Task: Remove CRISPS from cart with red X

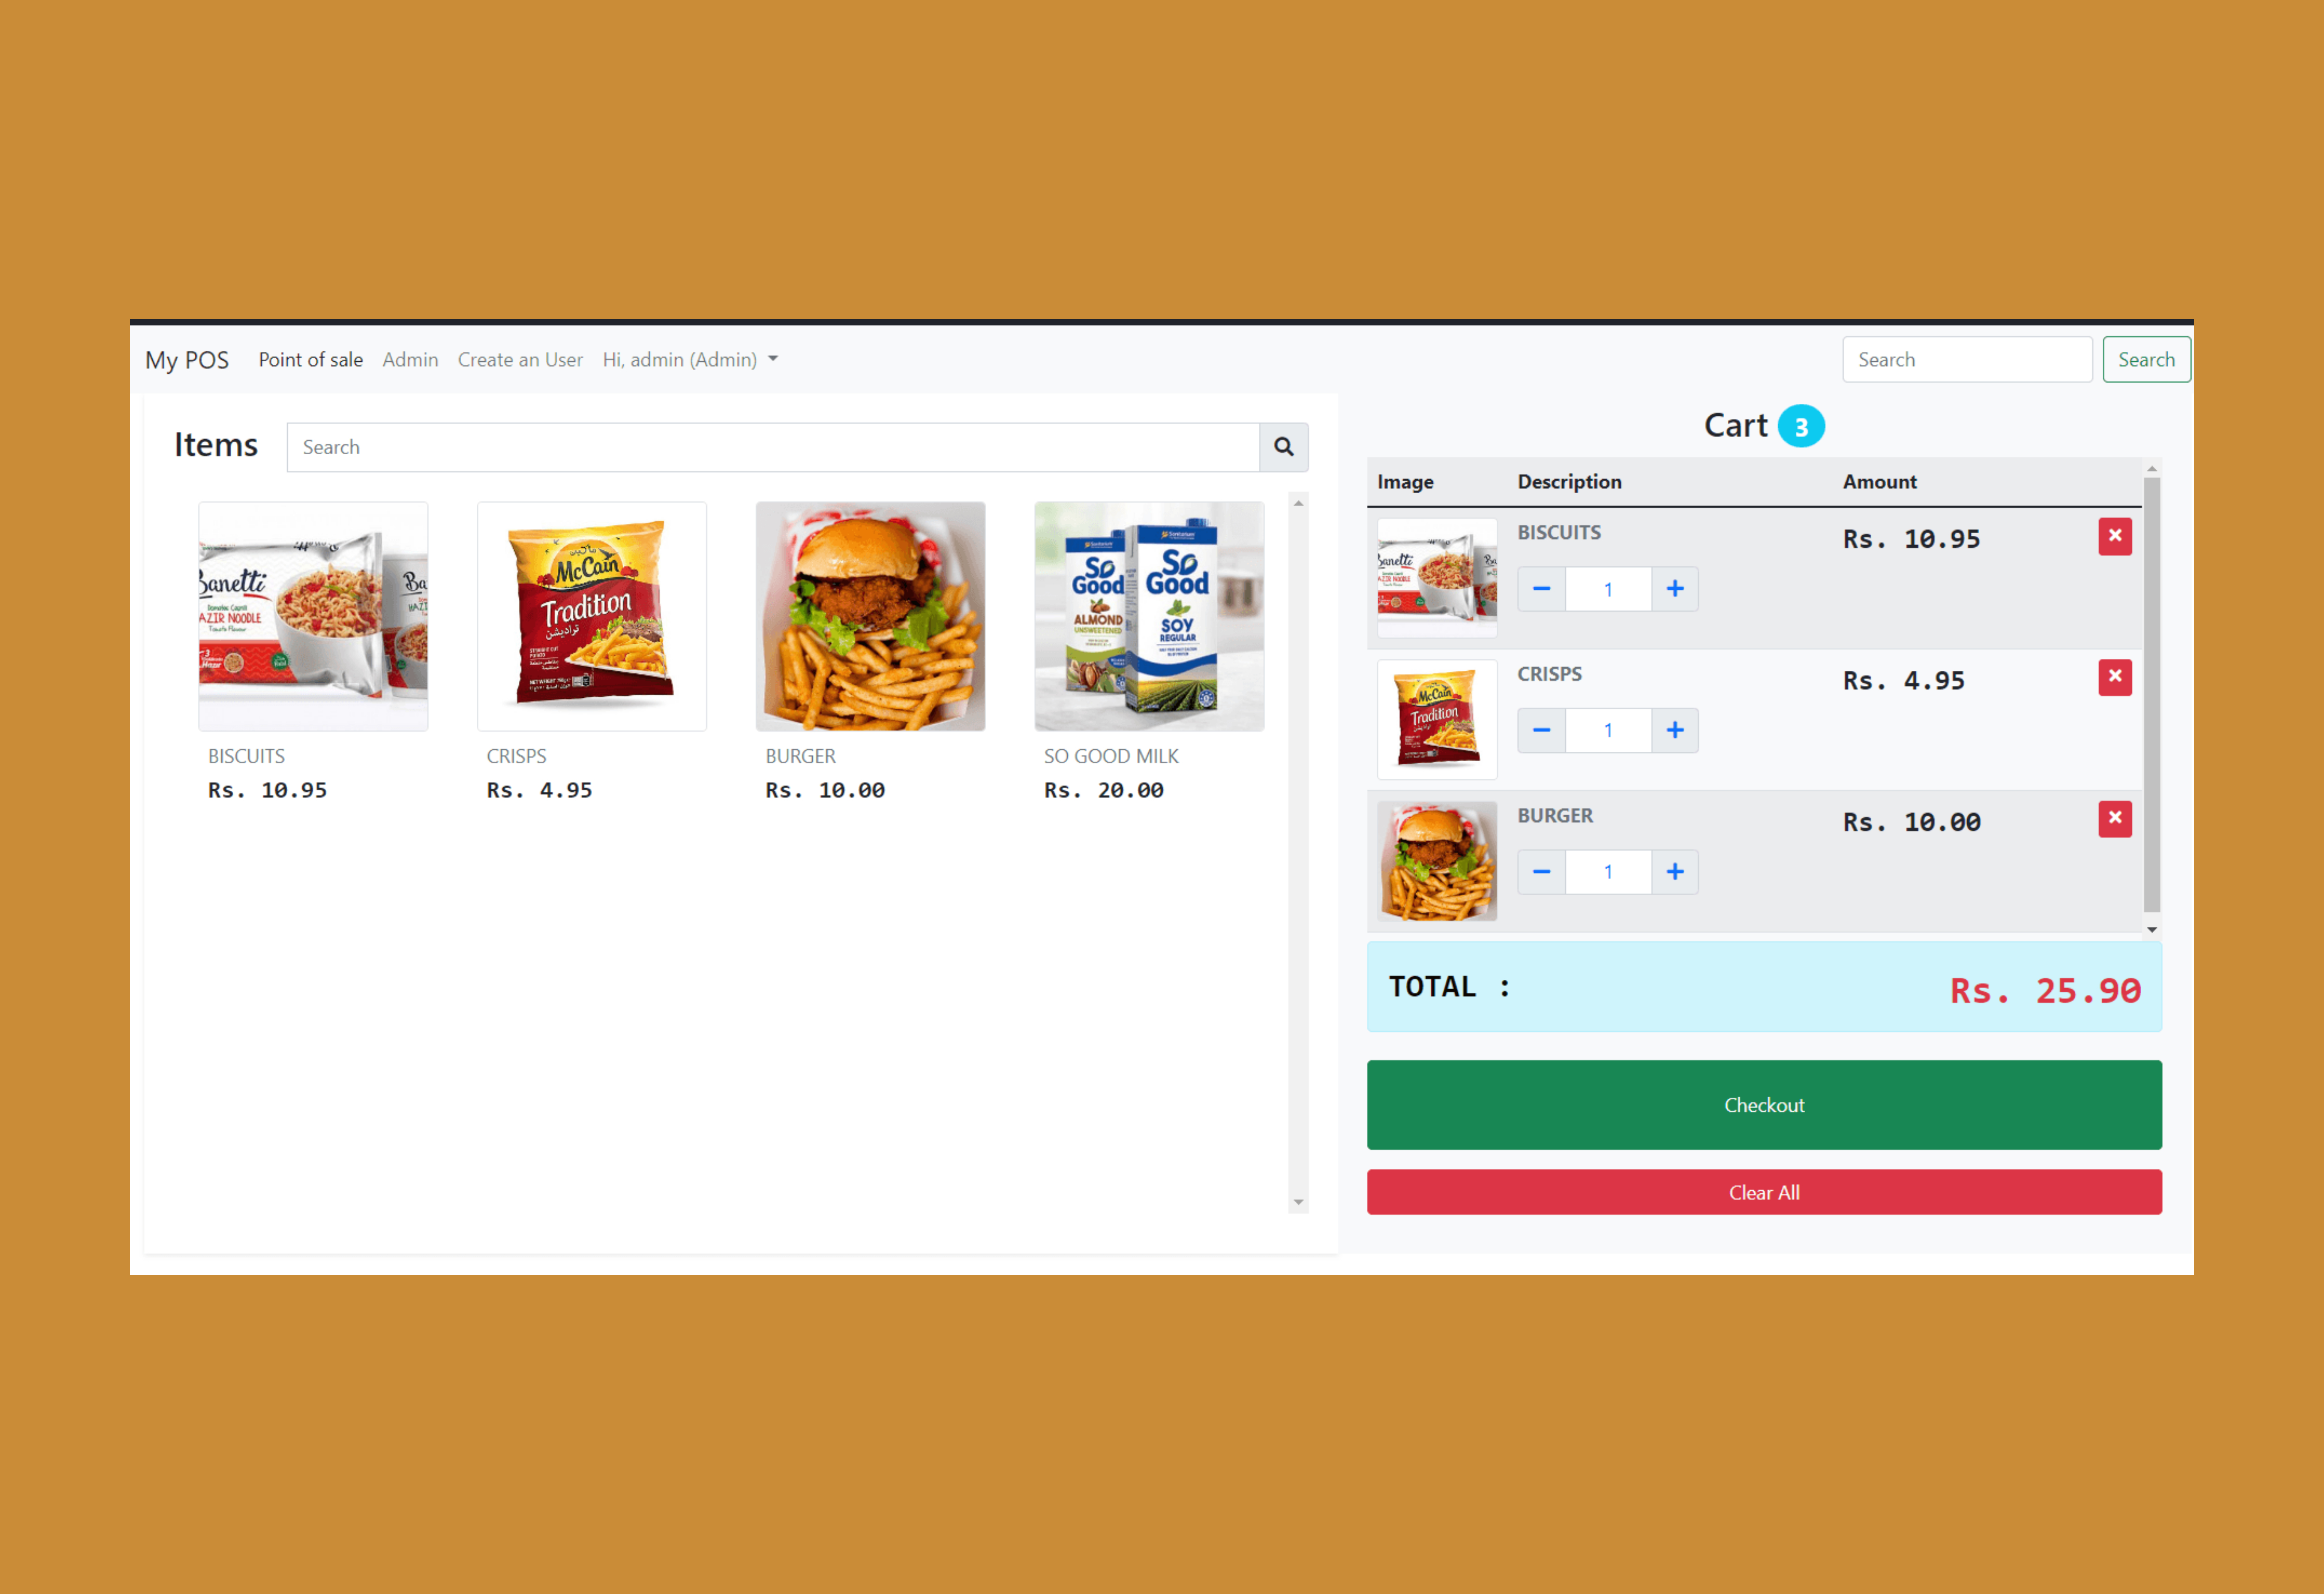Action: coord(2114,678)
